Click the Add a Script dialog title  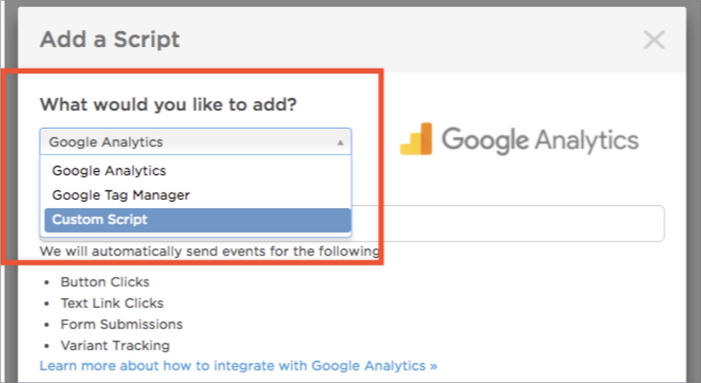pos(110,39)
